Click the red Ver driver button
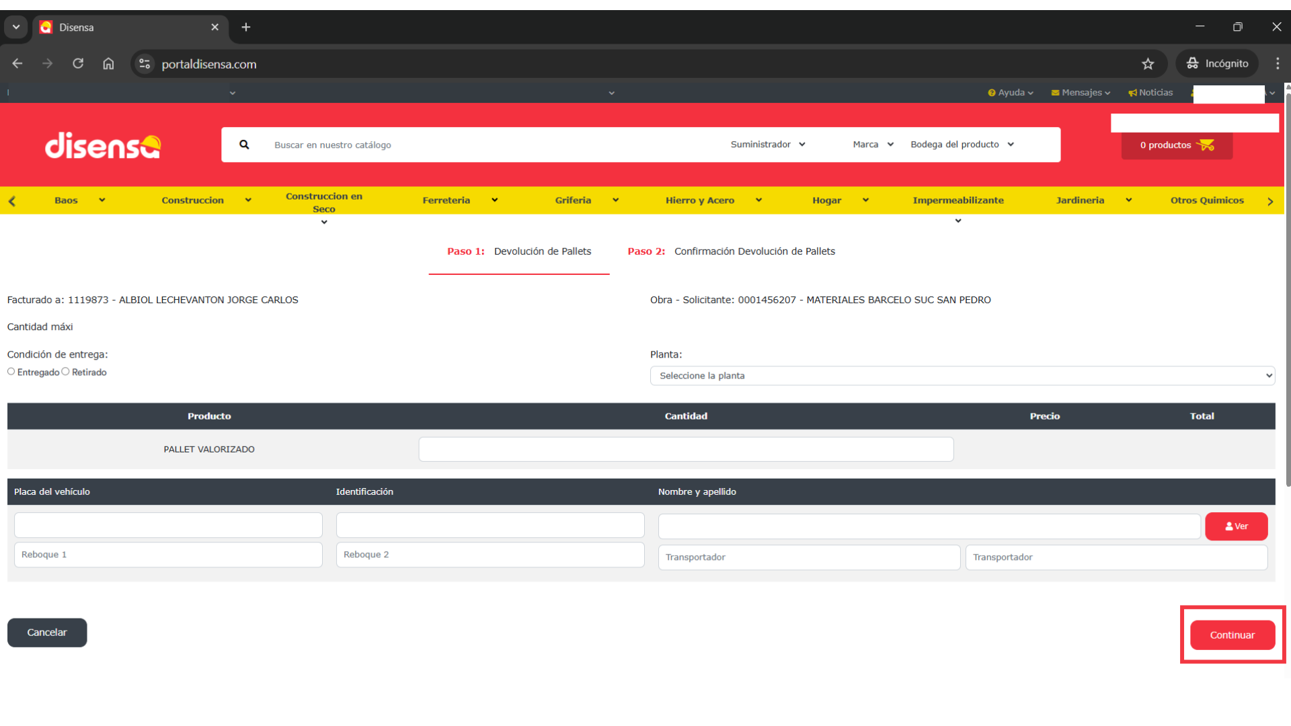The width and height of the screenshot is (1291, 726). point(1236,526)
